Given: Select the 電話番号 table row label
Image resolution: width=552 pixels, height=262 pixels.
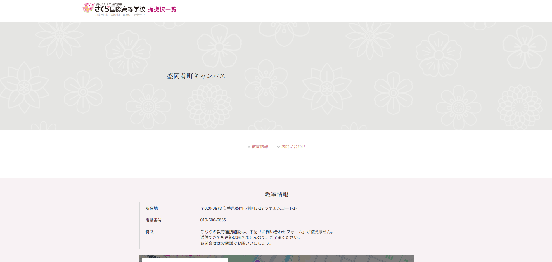Looking at the screenshot, I should [x=153, y=220].
